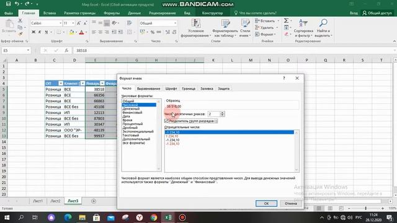The height and width of the screenshot is (223, 397).
Task: Click the format painter brush icon
Action: [20, 33]
